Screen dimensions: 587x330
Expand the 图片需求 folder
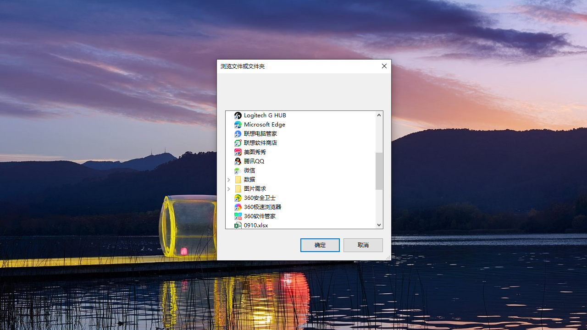point(228,189)
